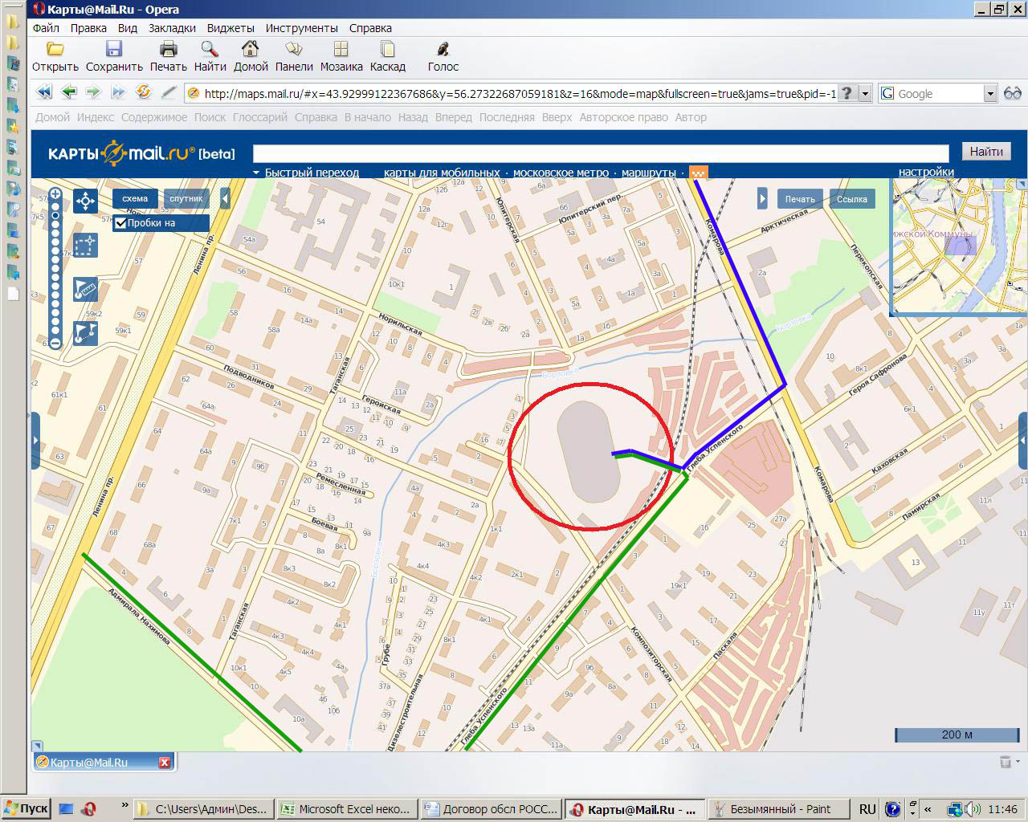
Task: Click the overview mini-map thumbnail
Action: pyautogui.click(x=960, y=246)
